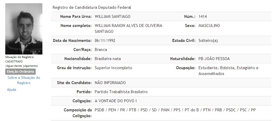This screenshot has height=121, width=276.
Task: Click the Eleição Ordinária button
Action: pos(20,71)
